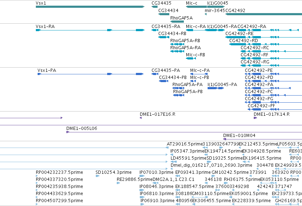Select the Mlc-c-RB transcript

[191, 58]
